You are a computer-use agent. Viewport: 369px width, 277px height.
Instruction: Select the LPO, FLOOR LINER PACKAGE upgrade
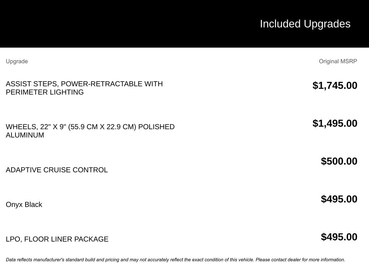coord(57,239)
